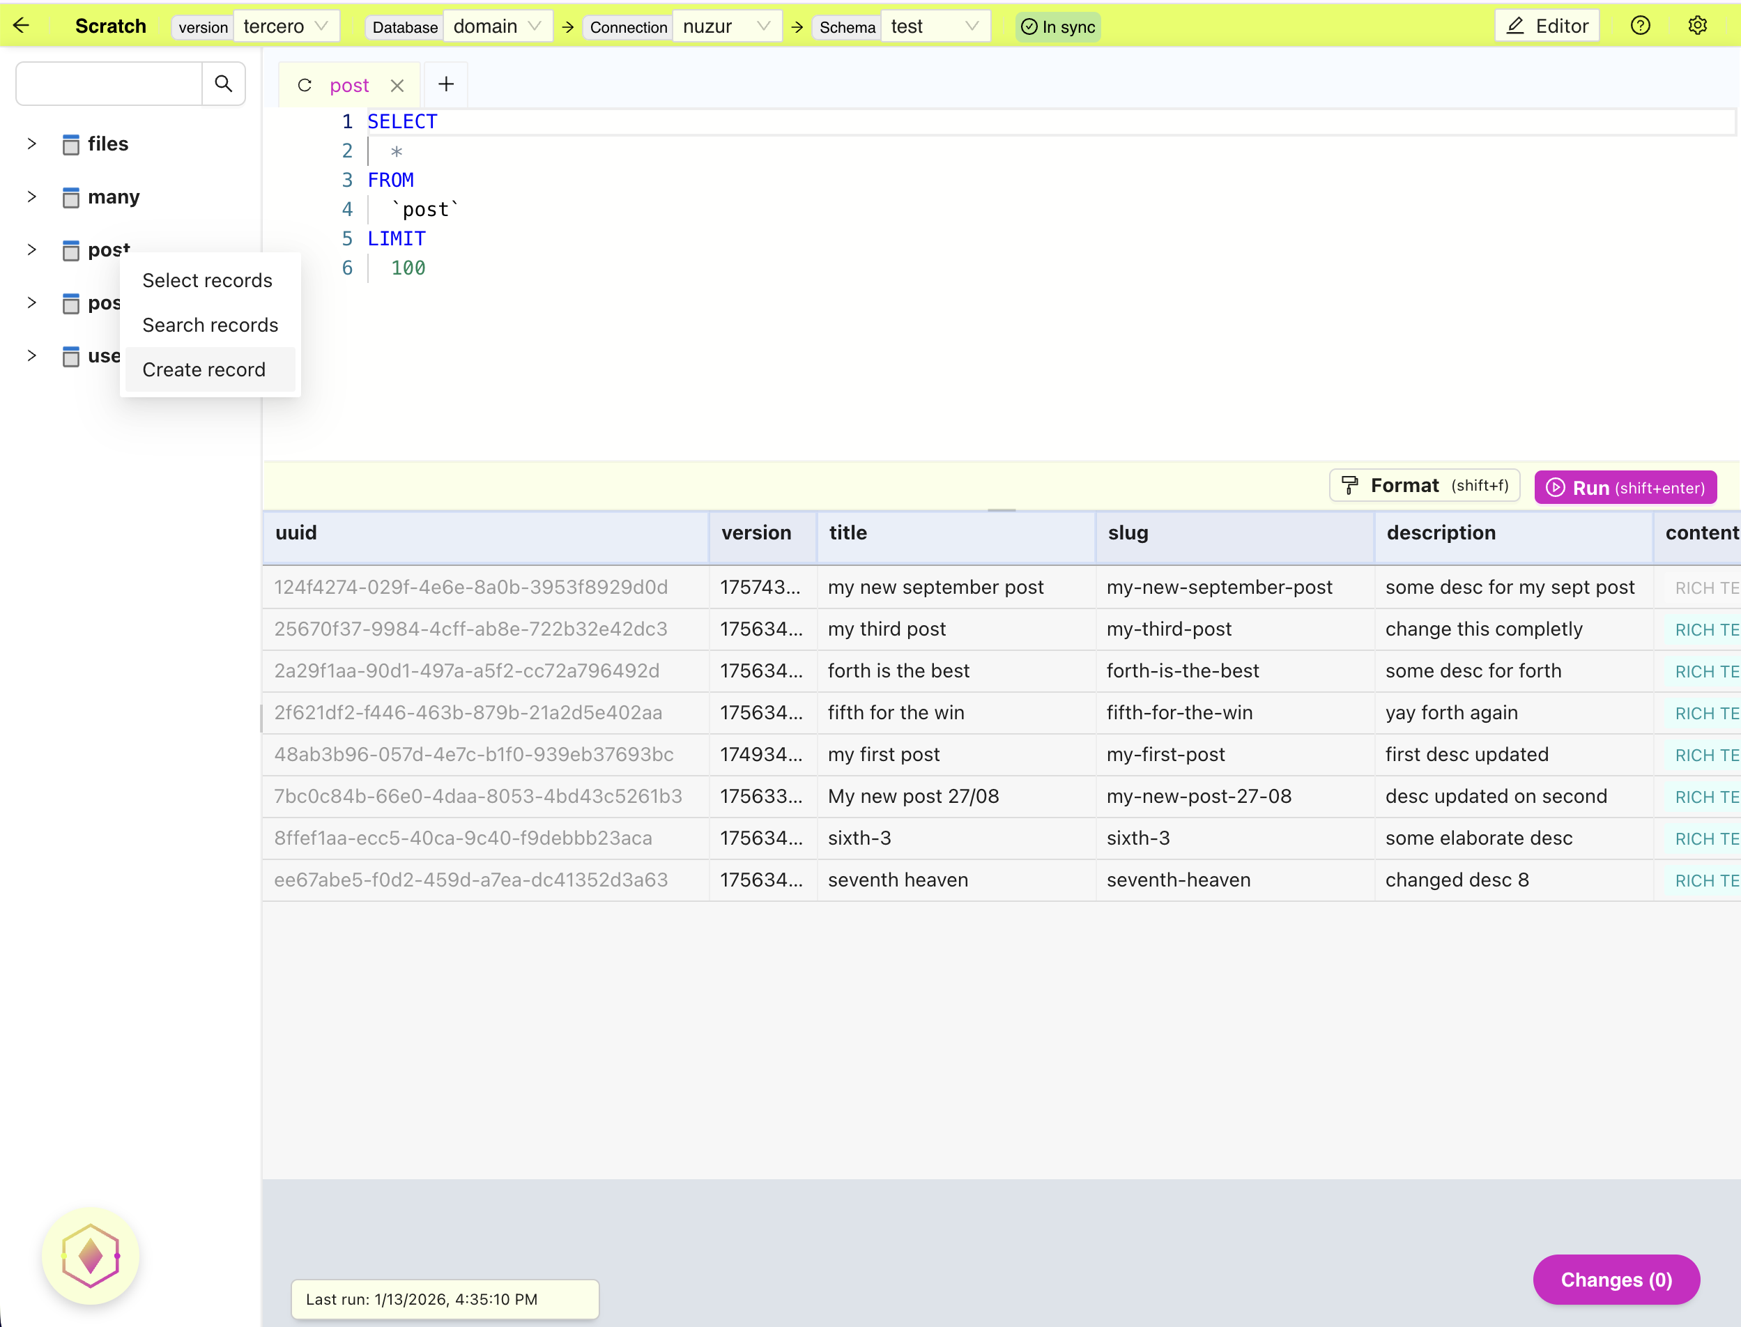Expand the many table entry
The height and width of the screenshot is (1327, 1741).
[31, 197]
